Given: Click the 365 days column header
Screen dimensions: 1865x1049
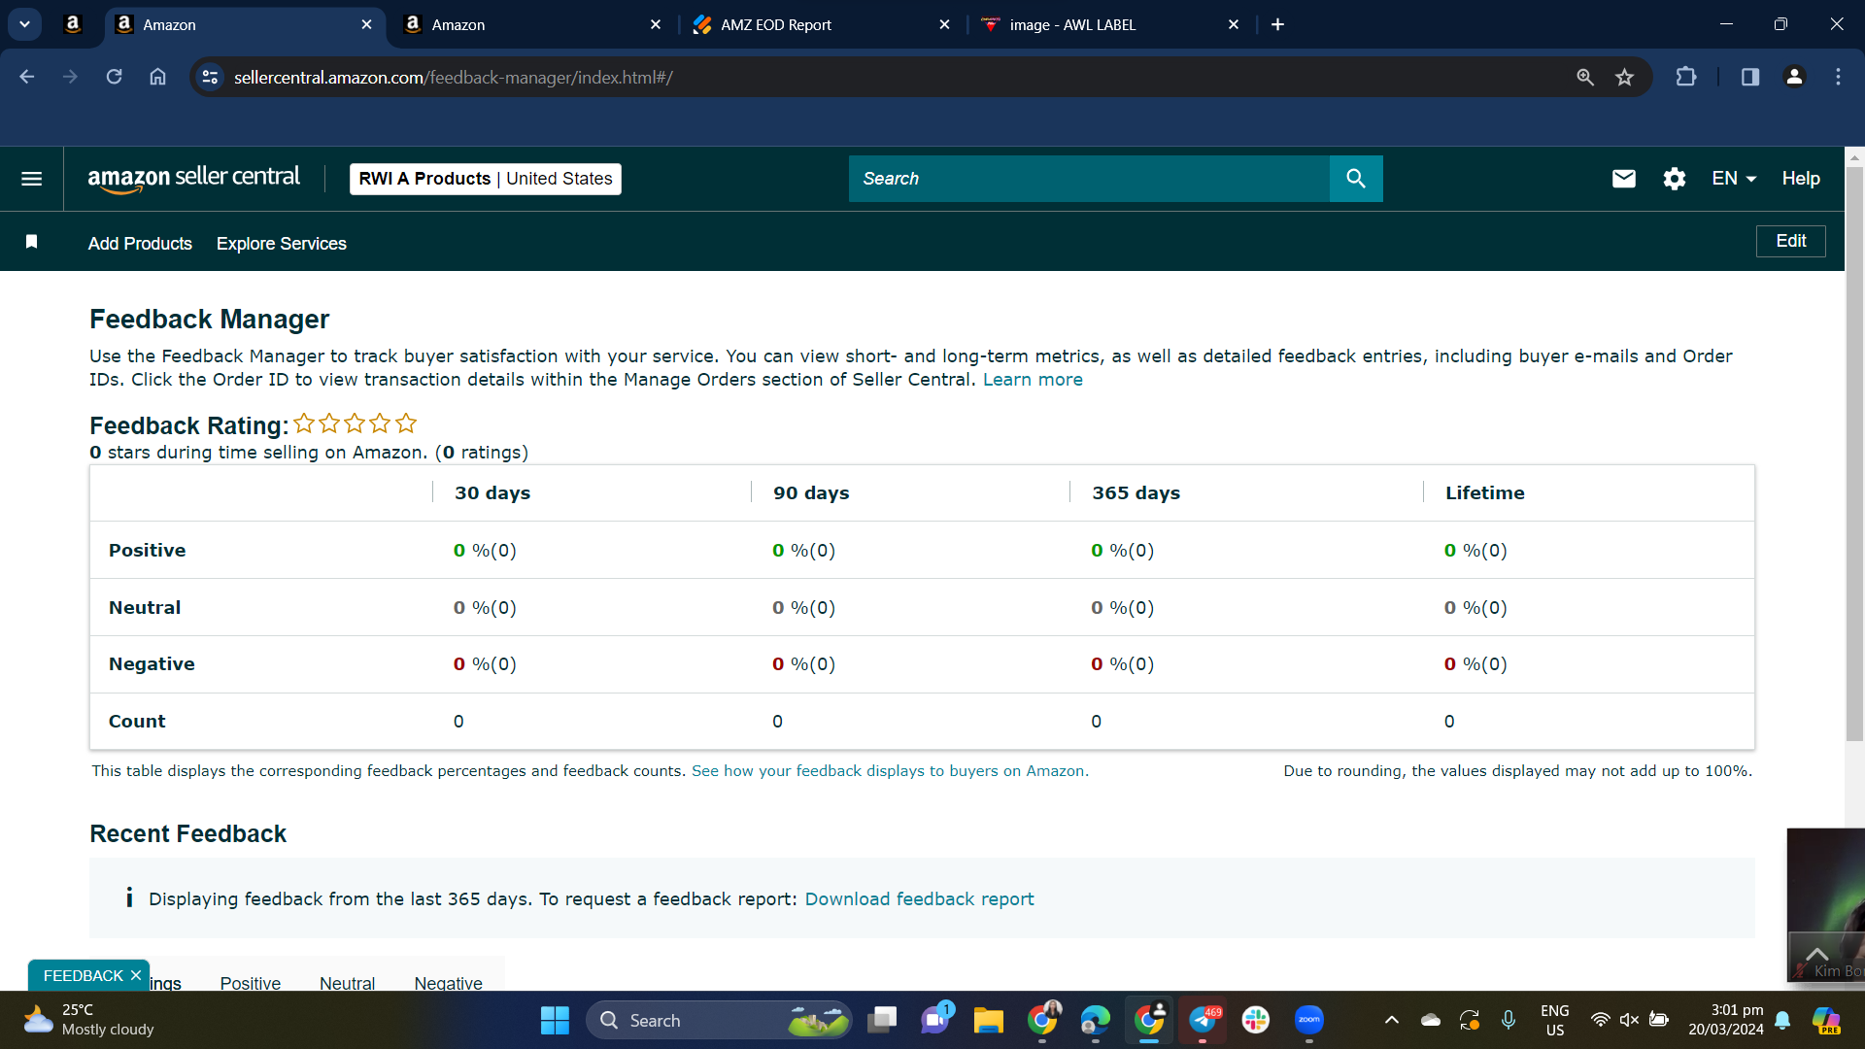Looking at the screenshot, I should pos(1136,493).
